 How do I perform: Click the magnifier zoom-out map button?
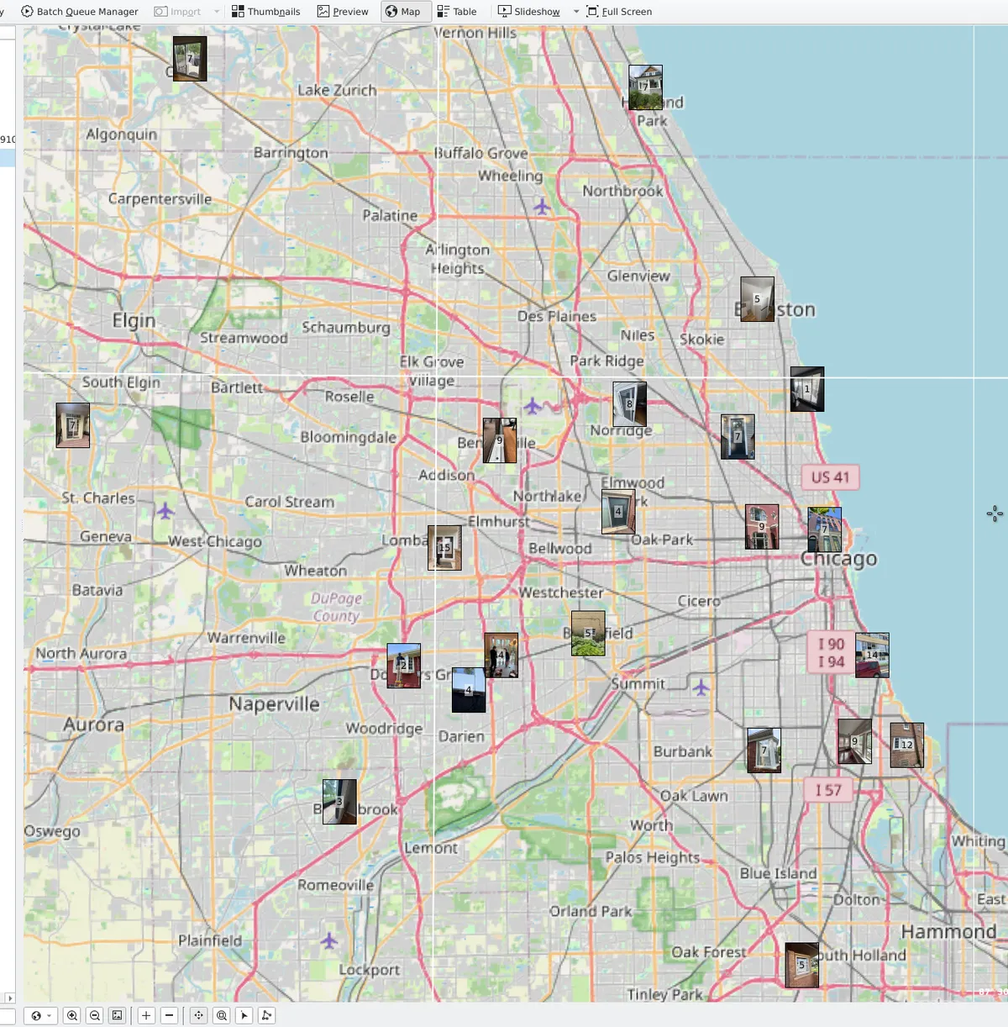click(95, 1015)
